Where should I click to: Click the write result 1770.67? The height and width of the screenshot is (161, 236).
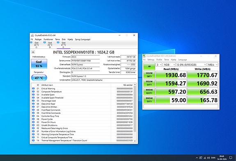click(x=203, y=75)
